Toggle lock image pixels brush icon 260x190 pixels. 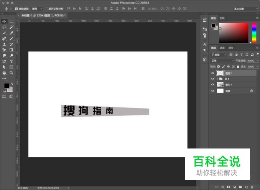tap(223, 67)
